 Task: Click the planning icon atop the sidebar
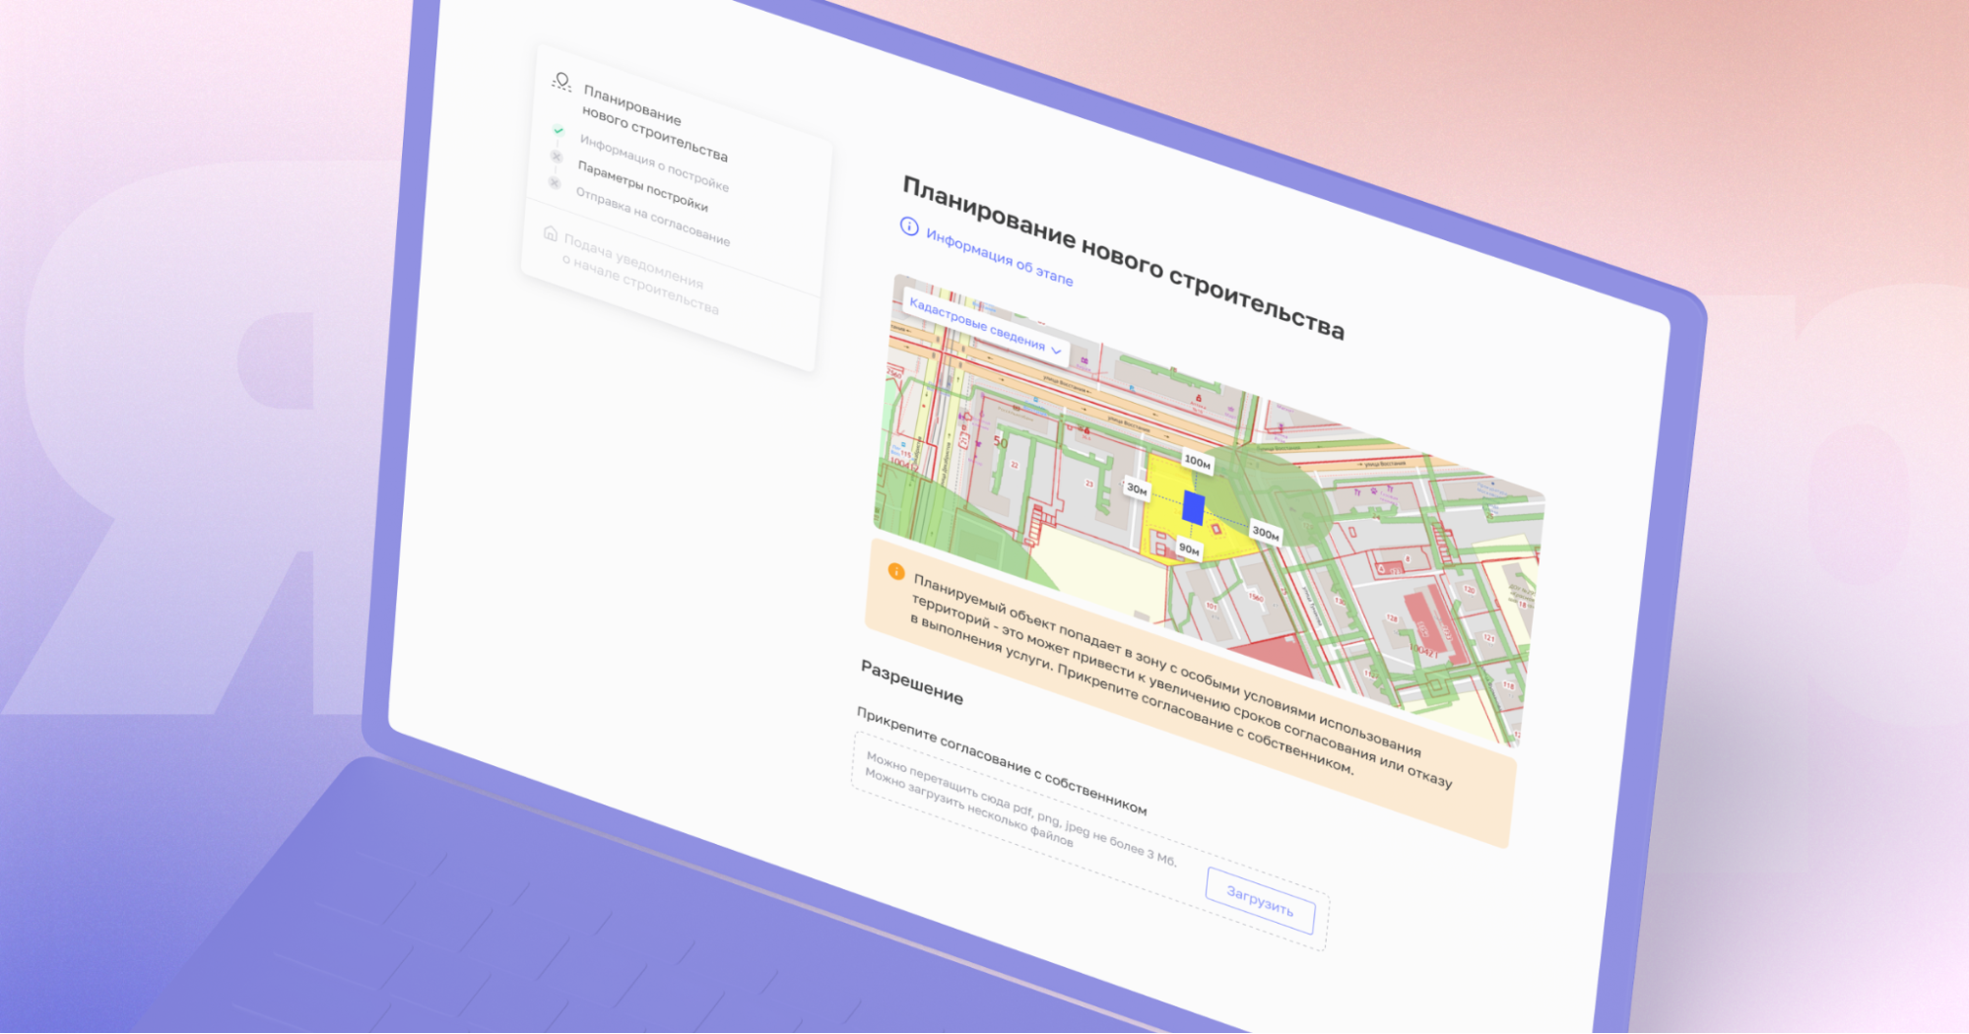[561, 81]
